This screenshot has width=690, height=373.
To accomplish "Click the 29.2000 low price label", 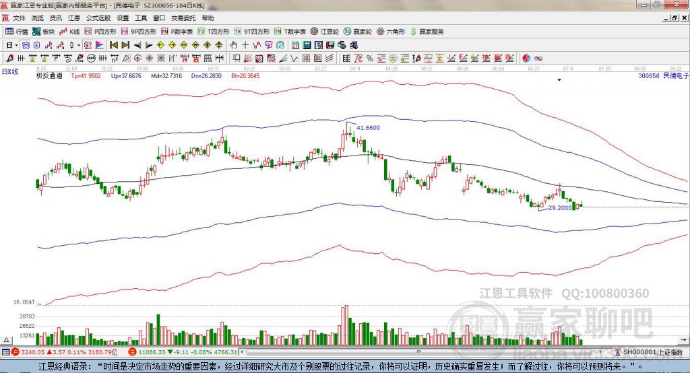I will (560, 207).
